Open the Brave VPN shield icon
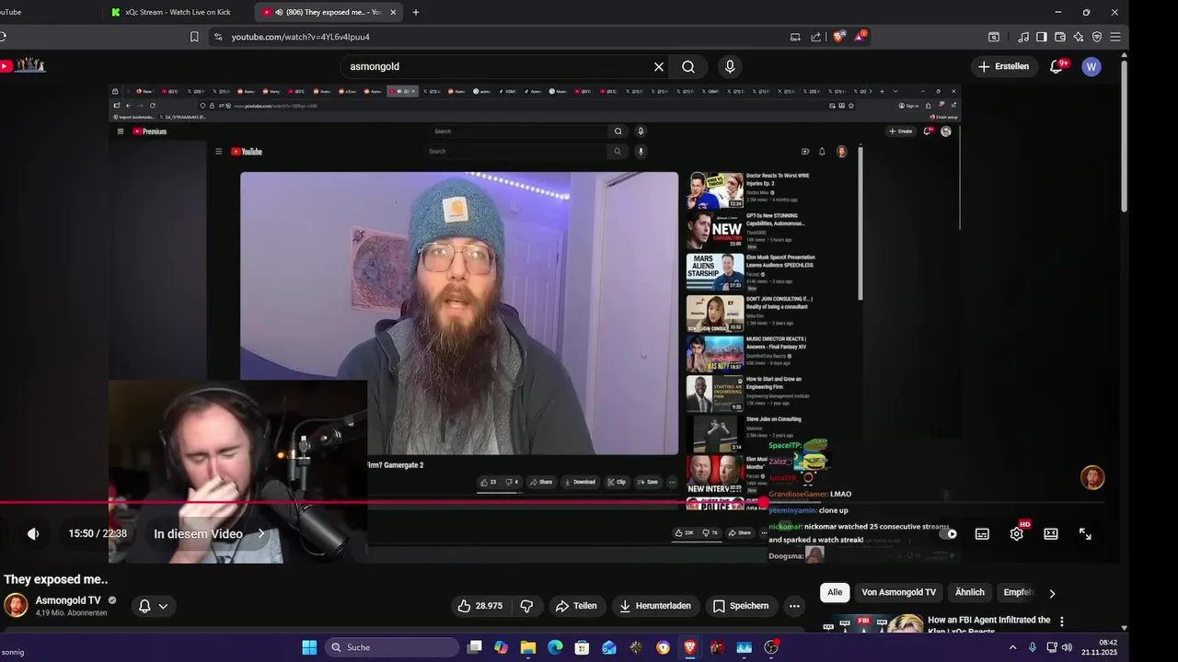Image resolution: width=1178 pixels, height=662 pixels. point(1097,37)
